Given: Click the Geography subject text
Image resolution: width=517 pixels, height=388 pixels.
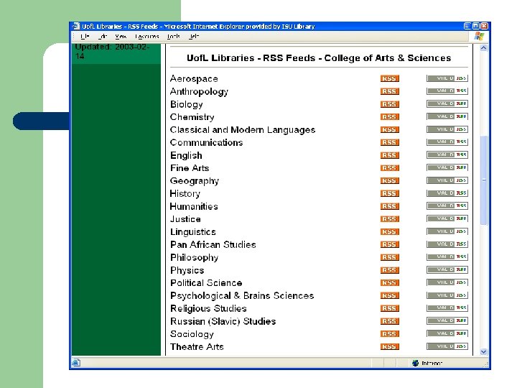Looking at the screenshot, I should tap(194, 181).
